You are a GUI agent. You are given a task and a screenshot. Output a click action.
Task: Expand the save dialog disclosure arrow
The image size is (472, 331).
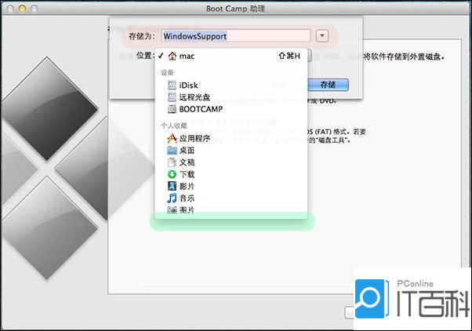[x=322, y=36]
